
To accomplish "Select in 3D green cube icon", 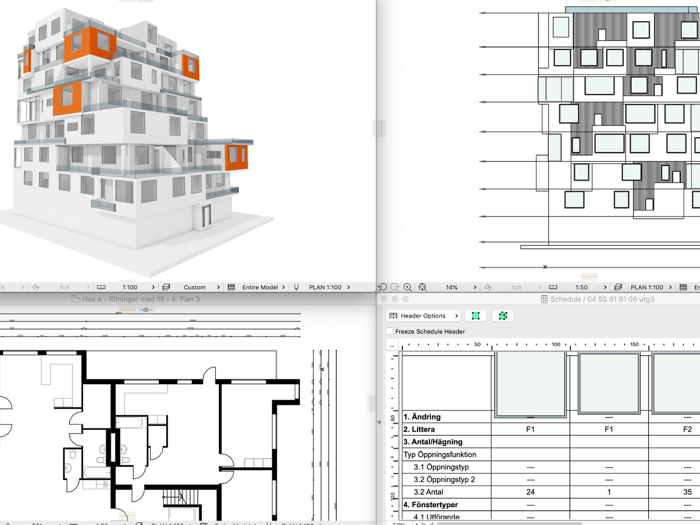I will click(503, 316).
